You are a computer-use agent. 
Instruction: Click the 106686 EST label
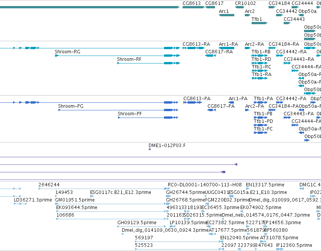(65, 215)
